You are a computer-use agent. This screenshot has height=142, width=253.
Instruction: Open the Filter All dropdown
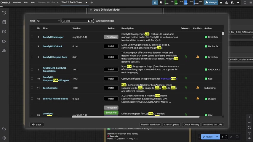[48, 21]
